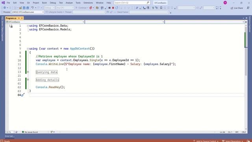This screenshot has width=252, height=142.
Task: Toggle pin on Program.cs tab
Action: (19, 18)
